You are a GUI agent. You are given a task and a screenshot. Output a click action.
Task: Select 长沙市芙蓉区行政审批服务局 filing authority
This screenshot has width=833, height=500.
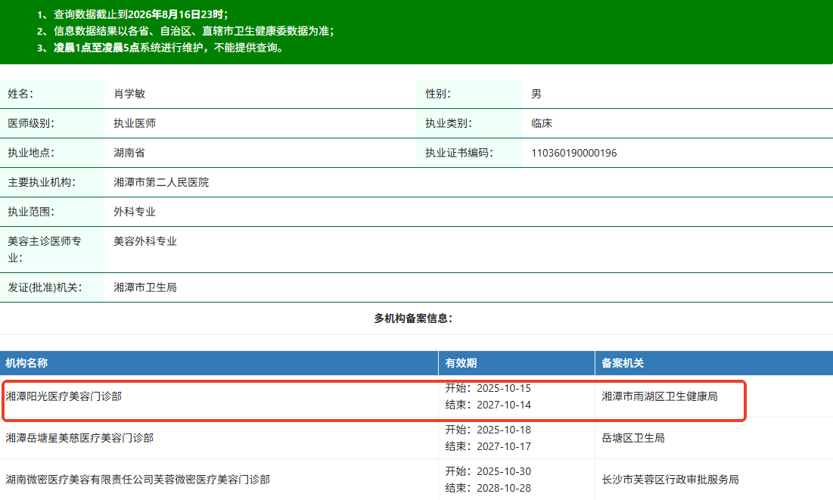[670, 480]
